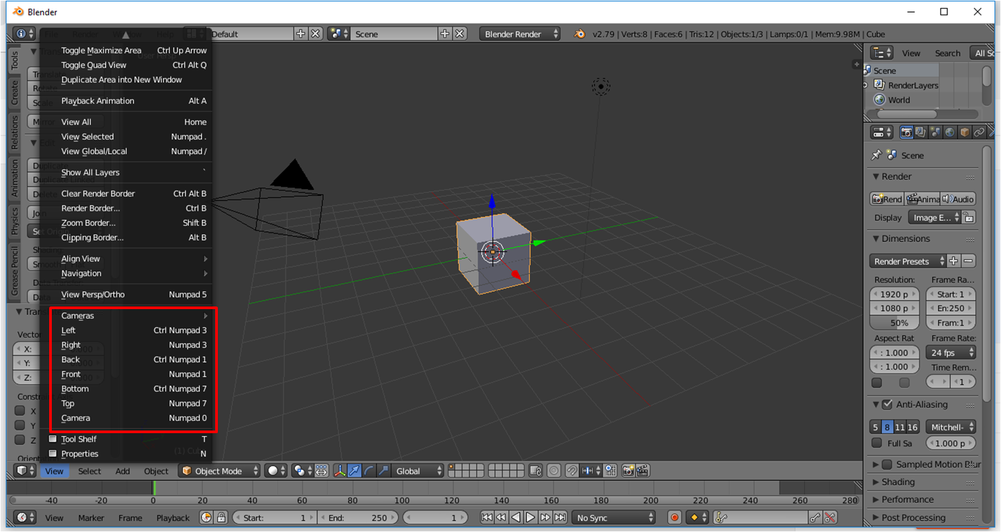Open the Render Layers properties tab
Screen dimensions: 1001x532
[x=921, y=132]
